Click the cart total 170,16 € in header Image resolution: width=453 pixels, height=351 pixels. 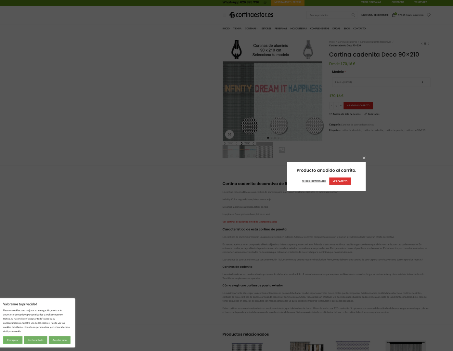[x=411, y=15]
